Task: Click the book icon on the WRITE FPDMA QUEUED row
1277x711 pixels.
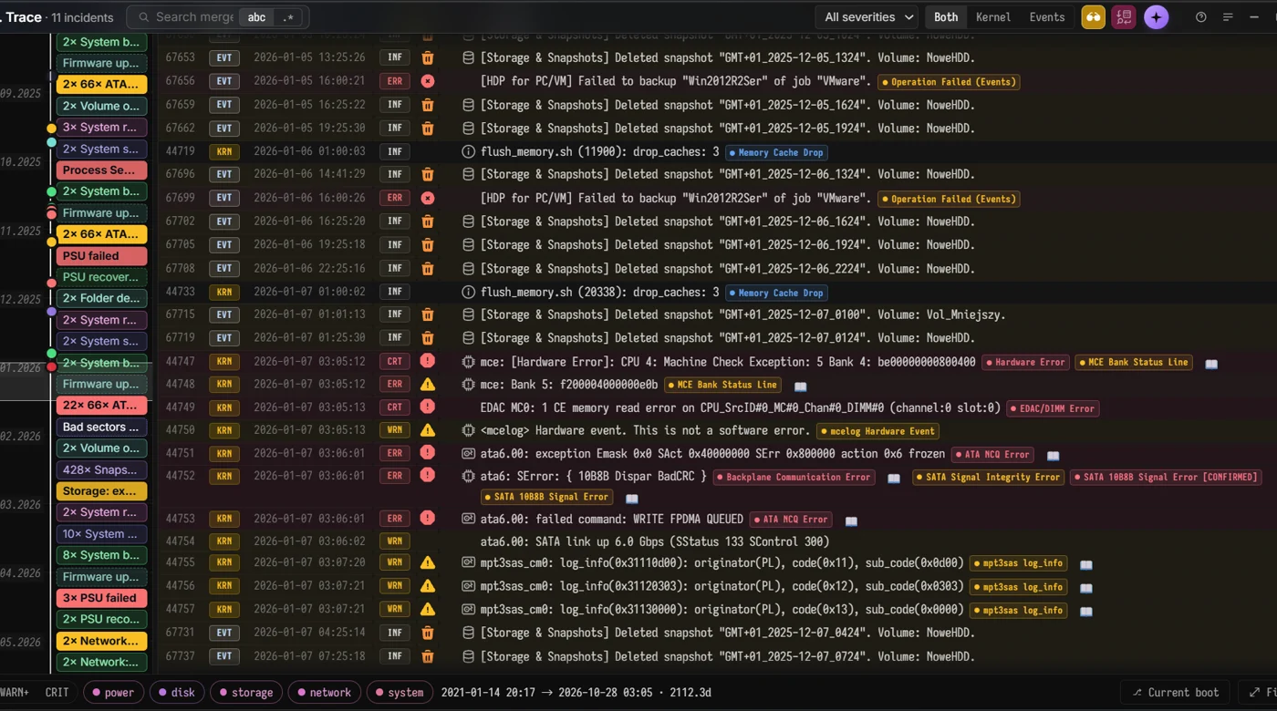Action: 851,521
